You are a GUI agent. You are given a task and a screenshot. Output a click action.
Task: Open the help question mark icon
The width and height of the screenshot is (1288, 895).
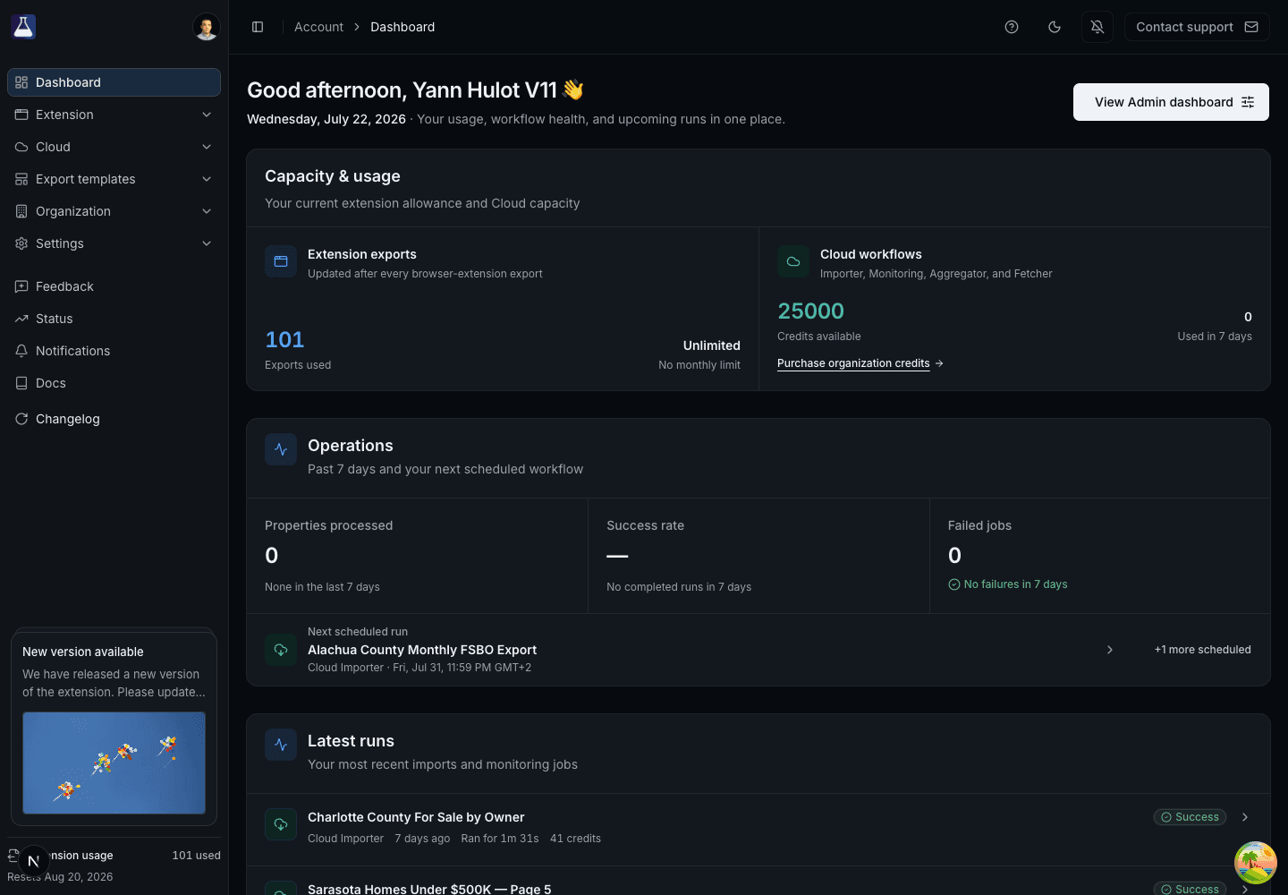point(1012,27)
